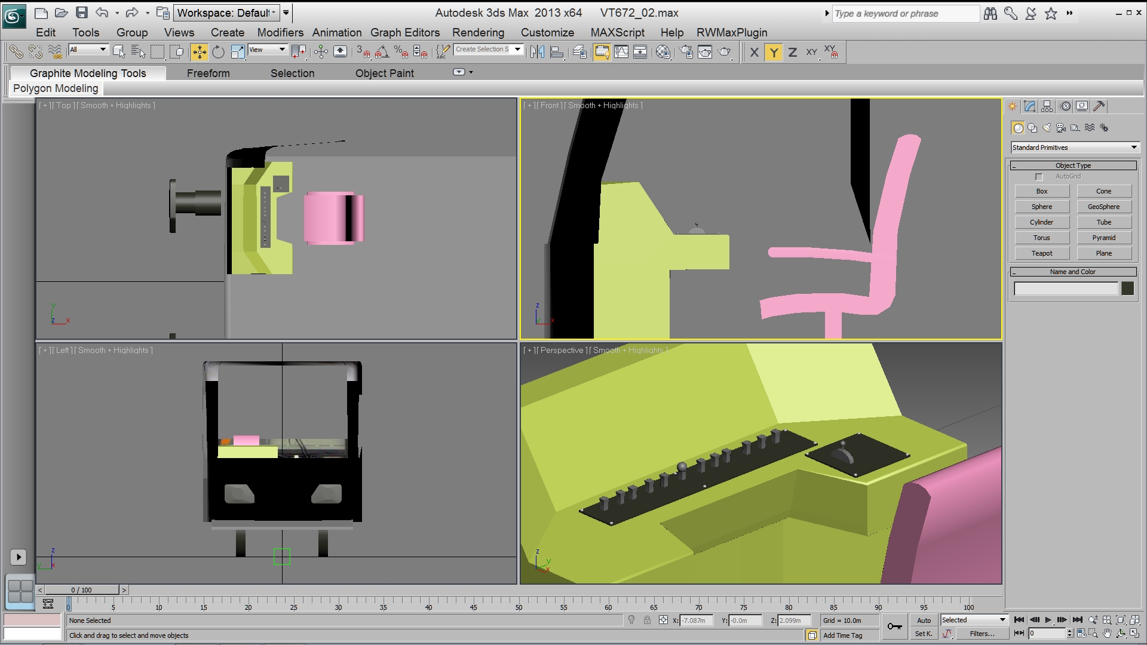
Task: Expand the Workspace Default dropdown
Action: point(227,13)
